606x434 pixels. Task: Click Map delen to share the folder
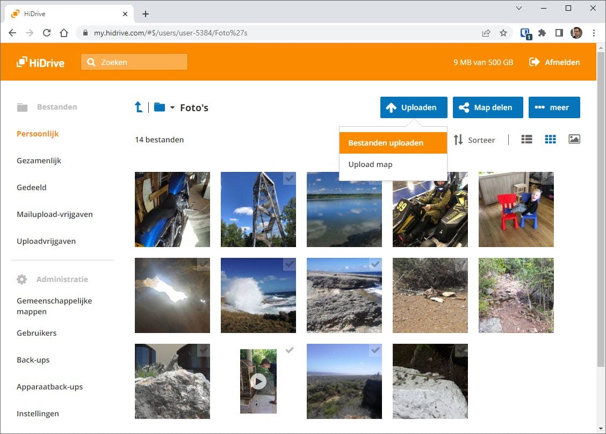(x=487, y=107)
